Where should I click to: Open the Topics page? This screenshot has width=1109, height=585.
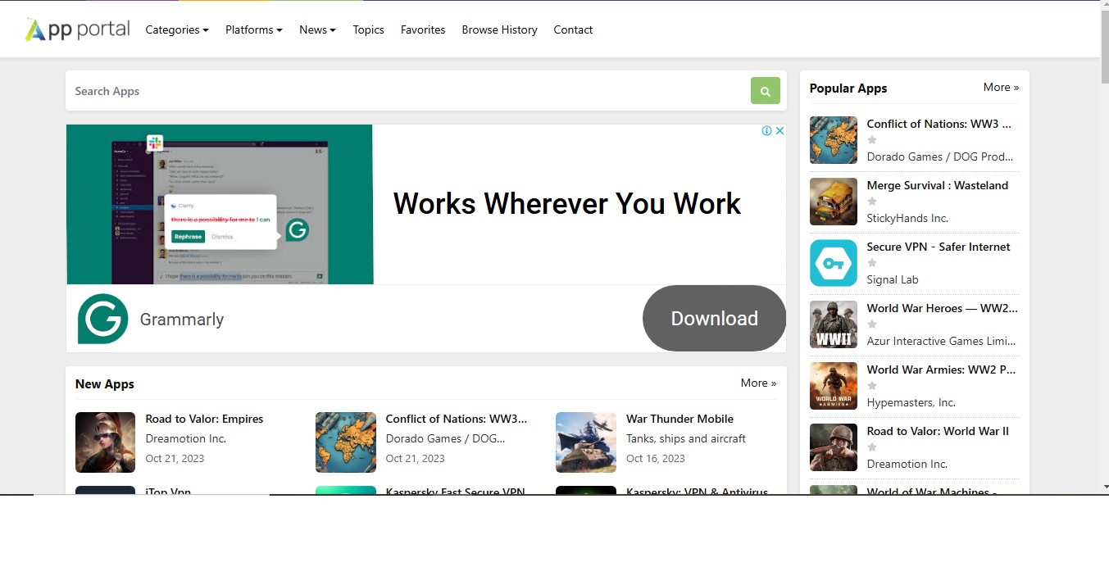point(368,29)
